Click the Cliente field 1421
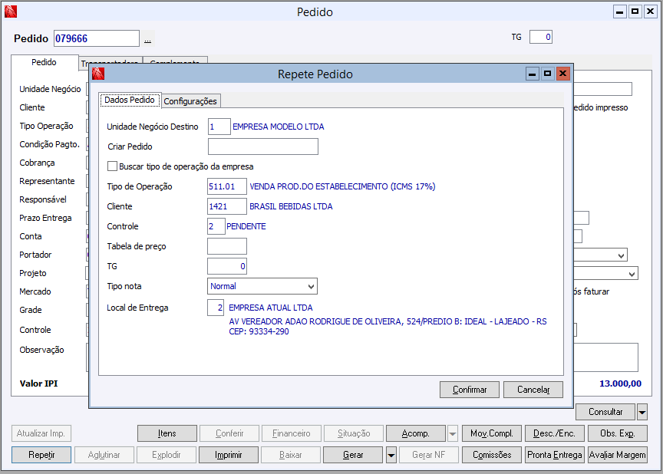 [226, 206]
